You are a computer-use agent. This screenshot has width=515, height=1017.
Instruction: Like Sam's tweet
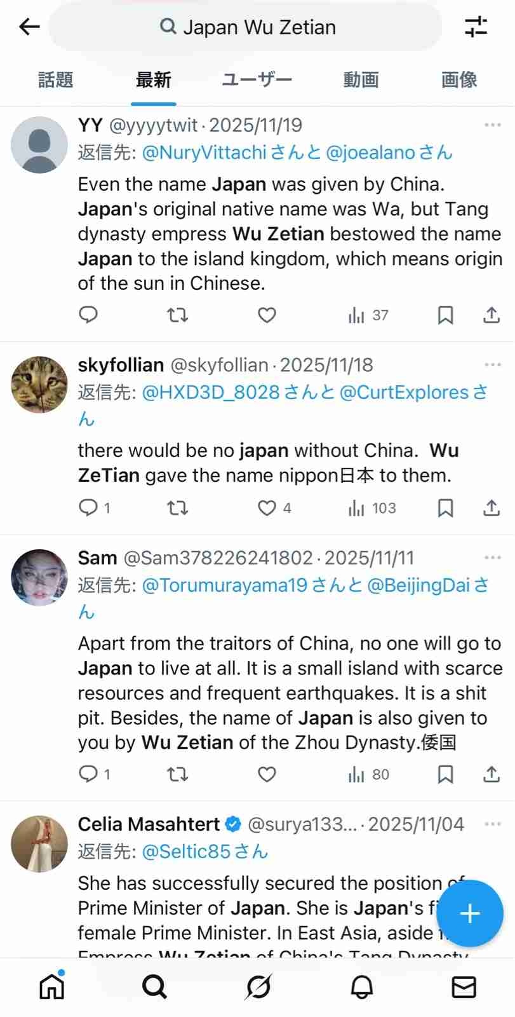point(267,774)
